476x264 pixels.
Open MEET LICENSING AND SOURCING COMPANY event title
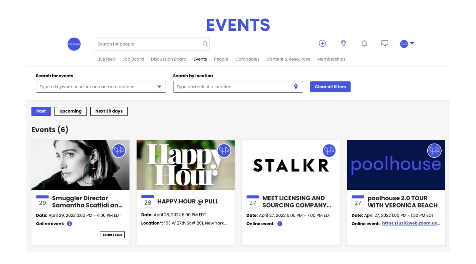click(297, 202)
